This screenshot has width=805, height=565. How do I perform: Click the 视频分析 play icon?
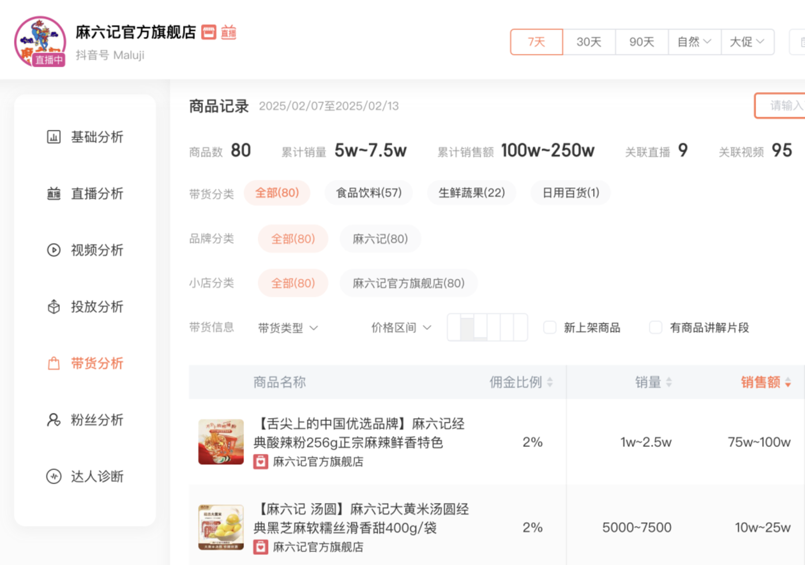[54, 250]
